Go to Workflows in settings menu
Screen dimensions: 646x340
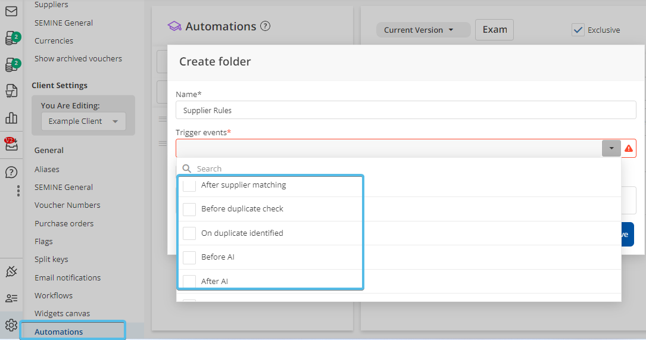[x=54, y=295]
